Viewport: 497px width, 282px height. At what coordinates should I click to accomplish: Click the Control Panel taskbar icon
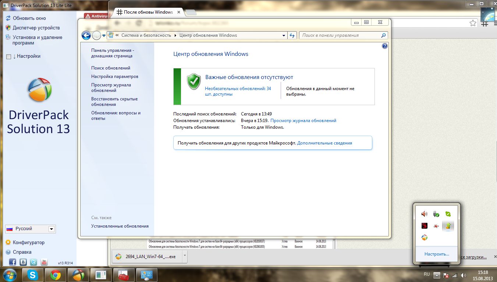point(146,275)
